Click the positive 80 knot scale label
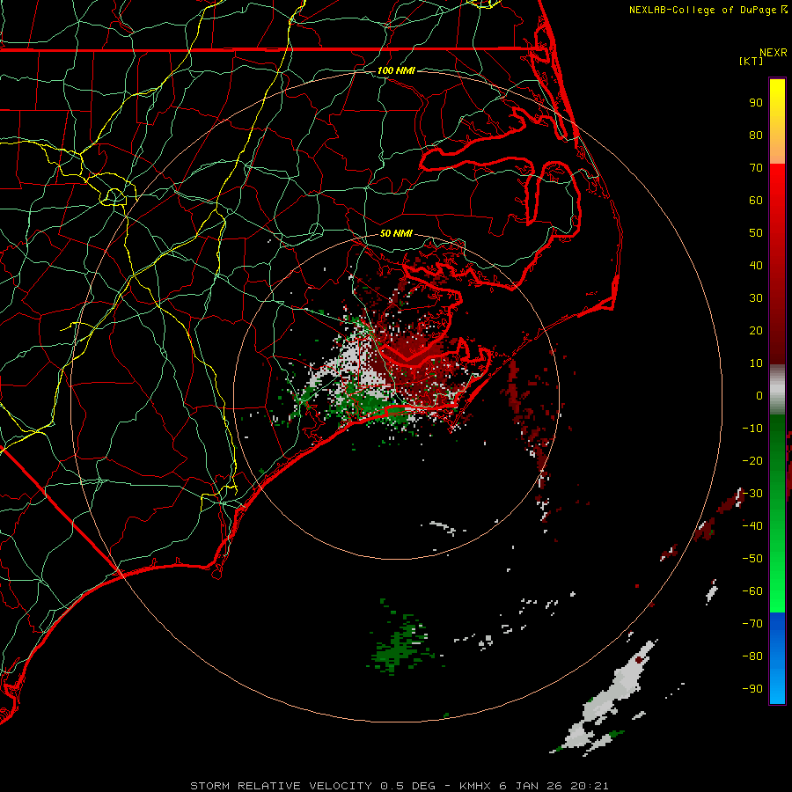The image size is (792, 792). point(756,135)
